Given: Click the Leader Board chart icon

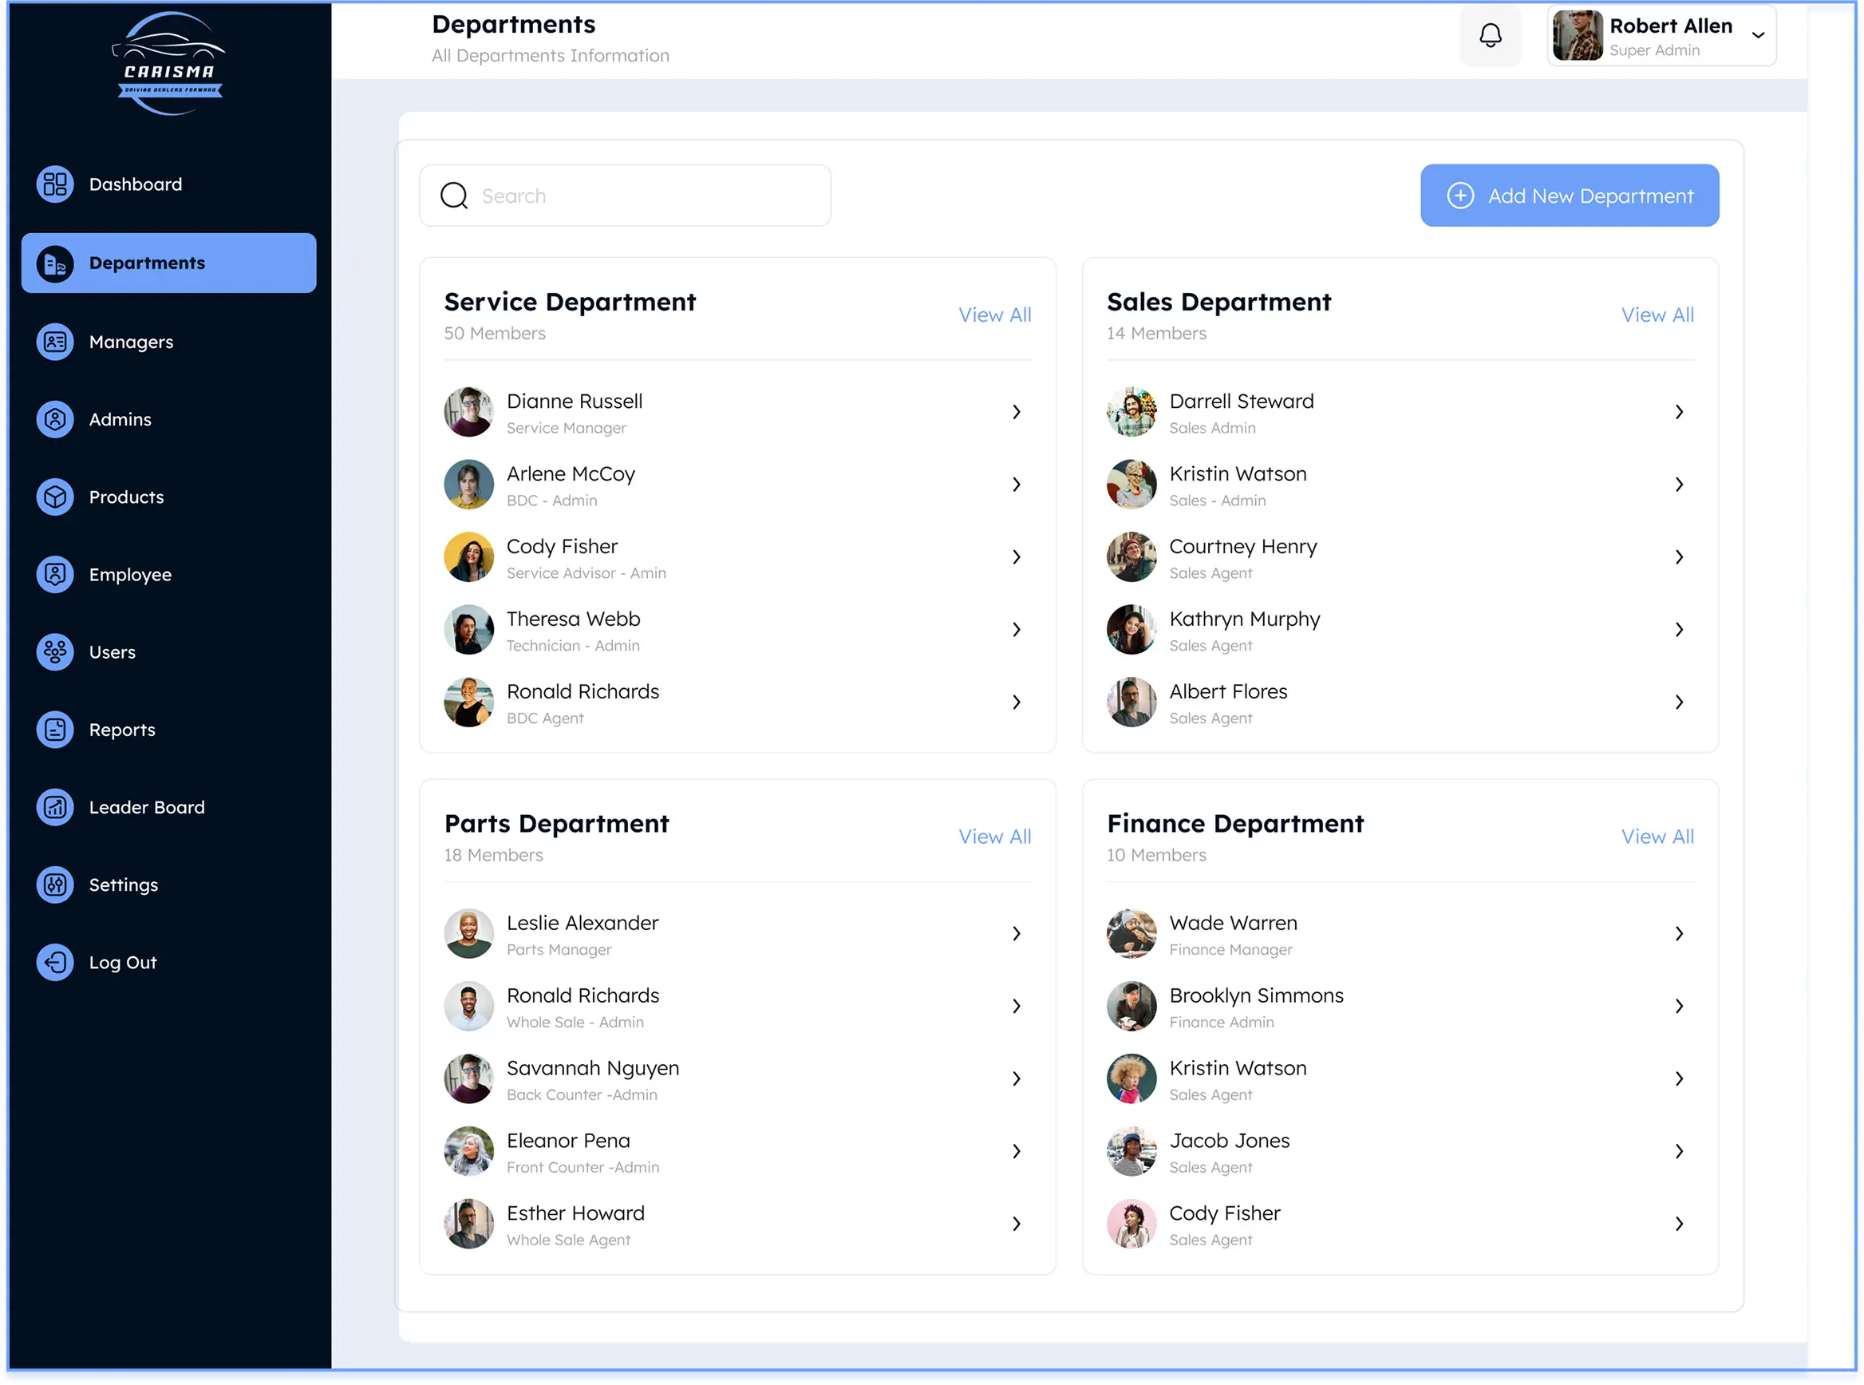Looking at the screenshot, I should 55,807.
